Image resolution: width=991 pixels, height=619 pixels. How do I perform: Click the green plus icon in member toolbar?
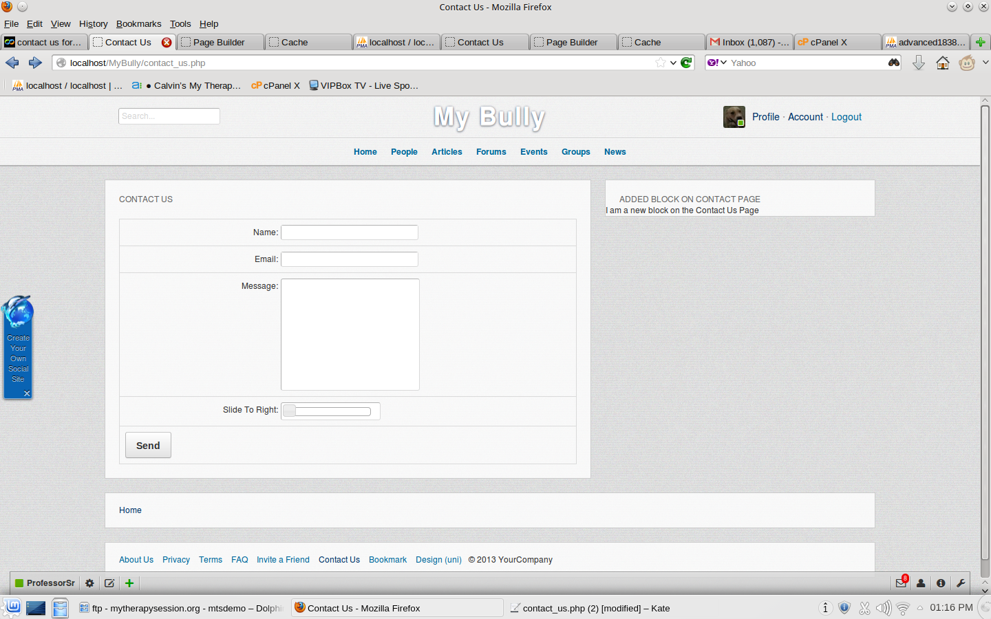[129, 583]
